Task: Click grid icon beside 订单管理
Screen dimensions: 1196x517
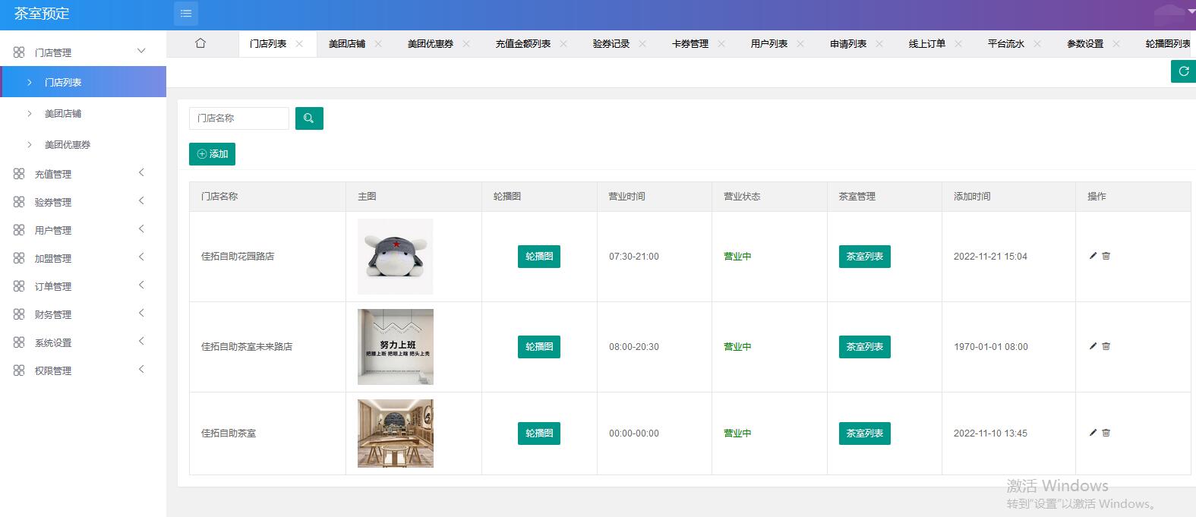Action: tap(19, 286)
